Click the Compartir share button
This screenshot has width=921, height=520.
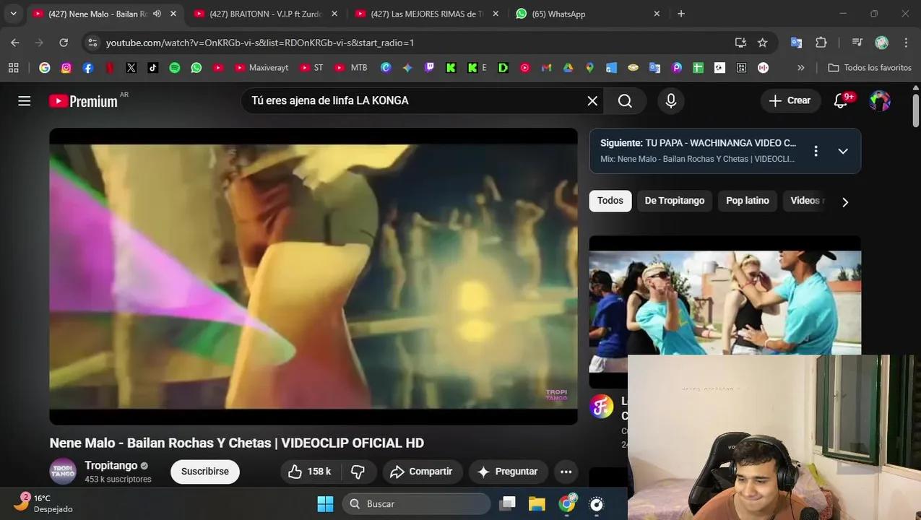pos(421,472)
